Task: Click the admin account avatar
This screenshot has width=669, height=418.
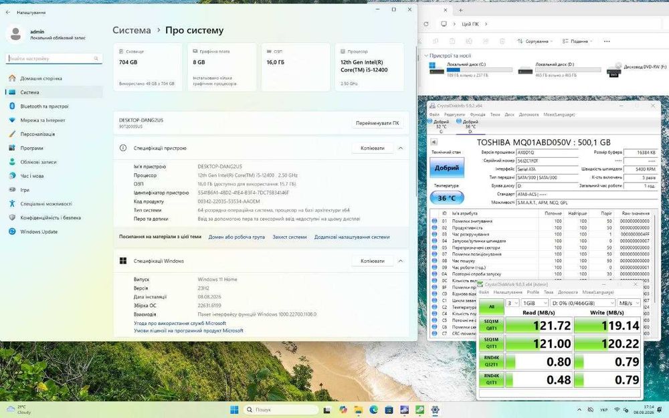Action: click(16, 34)
